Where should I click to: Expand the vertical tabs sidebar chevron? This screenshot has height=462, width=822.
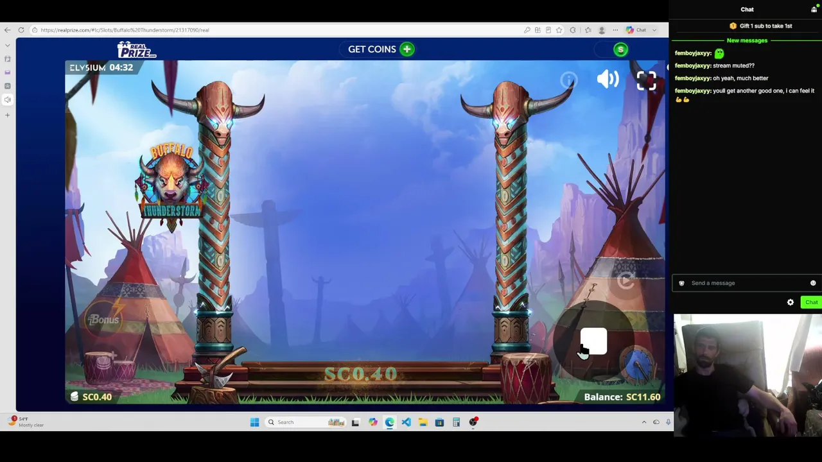point(7,45)
